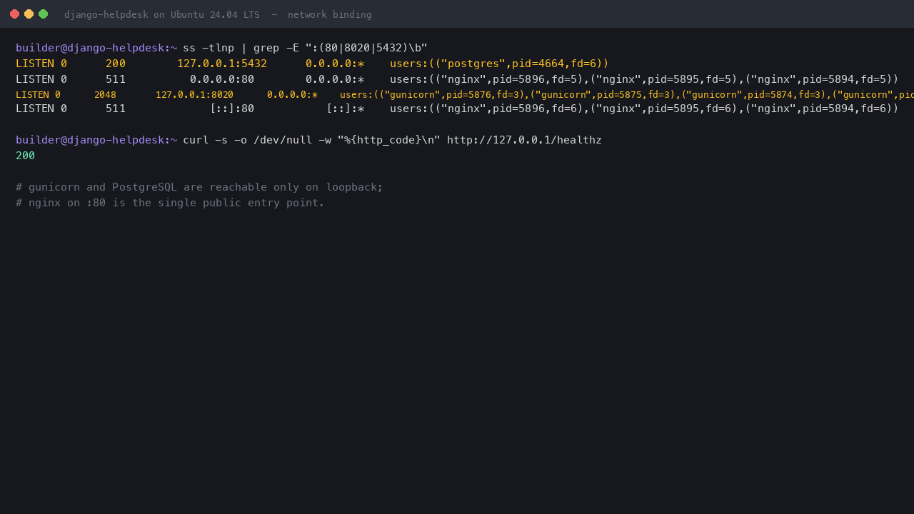914x514 pixels.
Task: Click the IPv6 address '[::]:80'
Action: 232,109
